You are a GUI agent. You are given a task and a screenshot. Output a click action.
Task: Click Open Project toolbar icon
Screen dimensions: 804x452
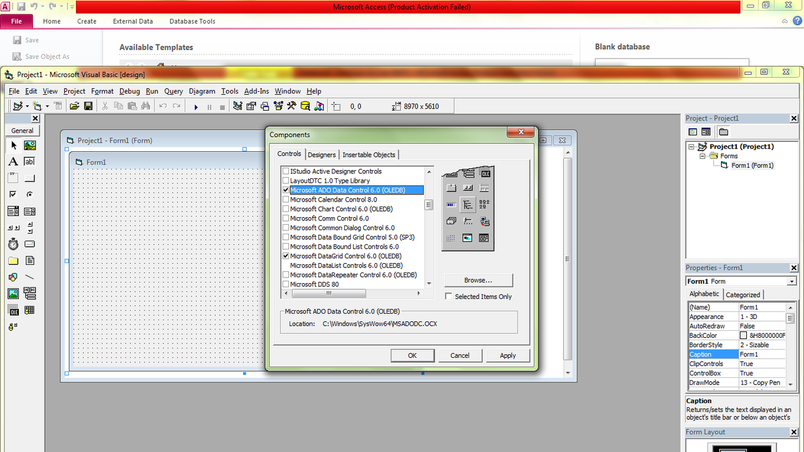[x=75, y=107]
